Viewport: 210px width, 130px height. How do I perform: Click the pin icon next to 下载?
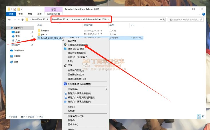click(x=32, y=36)
